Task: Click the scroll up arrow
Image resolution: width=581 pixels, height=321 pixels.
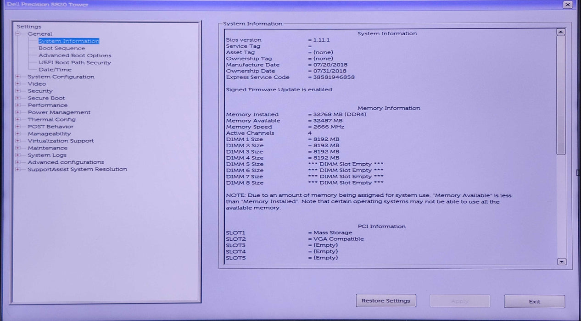Action: click(x=561, y=32)
